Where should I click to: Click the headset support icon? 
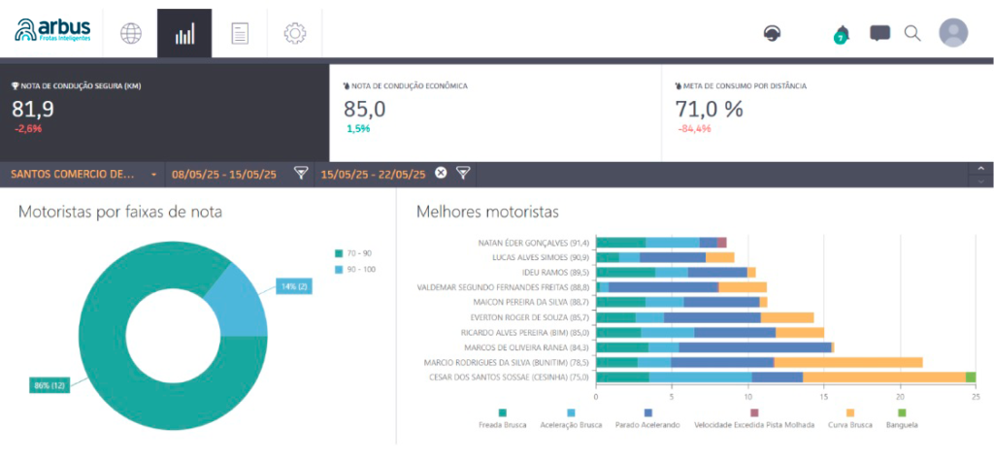point(772,34)
